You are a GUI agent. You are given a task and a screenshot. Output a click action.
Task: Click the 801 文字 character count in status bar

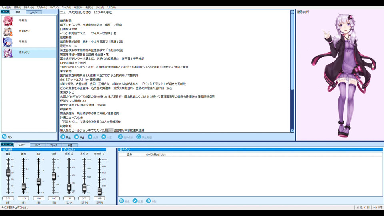point(378,208)
